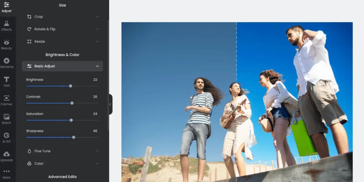Click the beach photo canvas

click(x=237, y=104)
